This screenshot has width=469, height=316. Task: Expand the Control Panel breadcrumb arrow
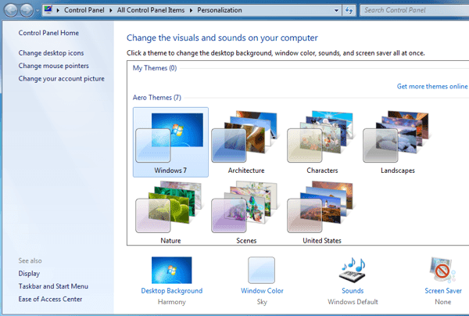click(x=111, y=10)
